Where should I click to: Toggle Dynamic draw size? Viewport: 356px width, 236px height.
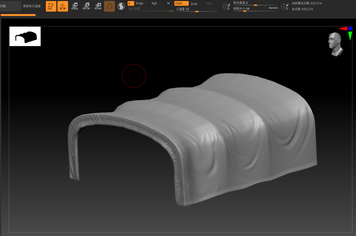(273, 8)
